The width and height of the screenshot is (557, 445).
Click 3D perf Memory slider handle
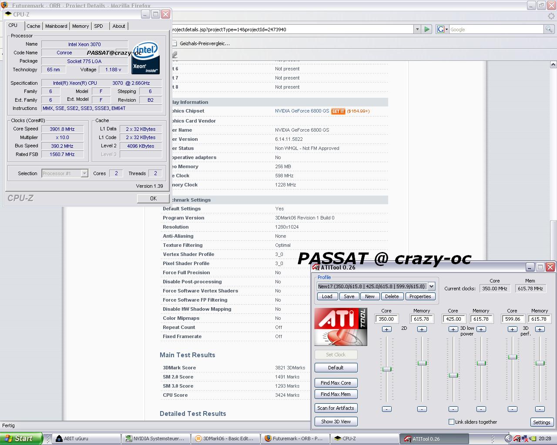(540, 363)
